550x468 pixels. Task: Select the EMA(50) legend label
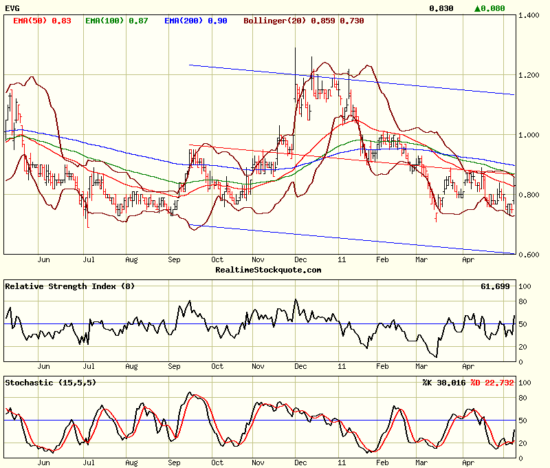(42, 21)
